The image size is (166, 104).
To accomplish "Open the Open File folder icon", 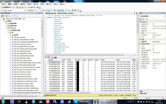I will coord(29,7).
